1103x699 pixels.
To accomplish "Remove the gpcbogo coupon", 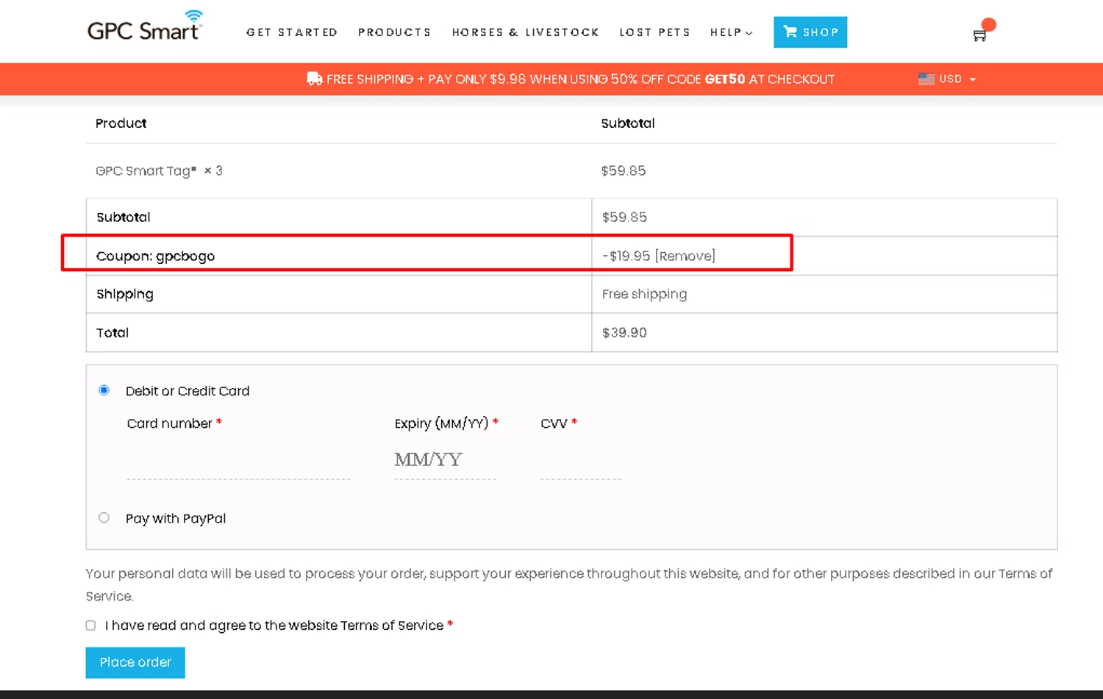I will (x=685, y=256).
